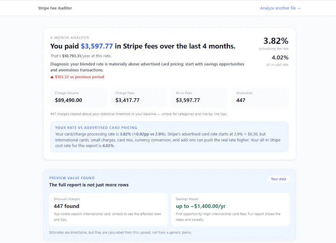Viewport: 336px width, 243px height.
Task: Click '$103.32 vs previous period' text
Action: pyautogui.click(x=79, y=77)
